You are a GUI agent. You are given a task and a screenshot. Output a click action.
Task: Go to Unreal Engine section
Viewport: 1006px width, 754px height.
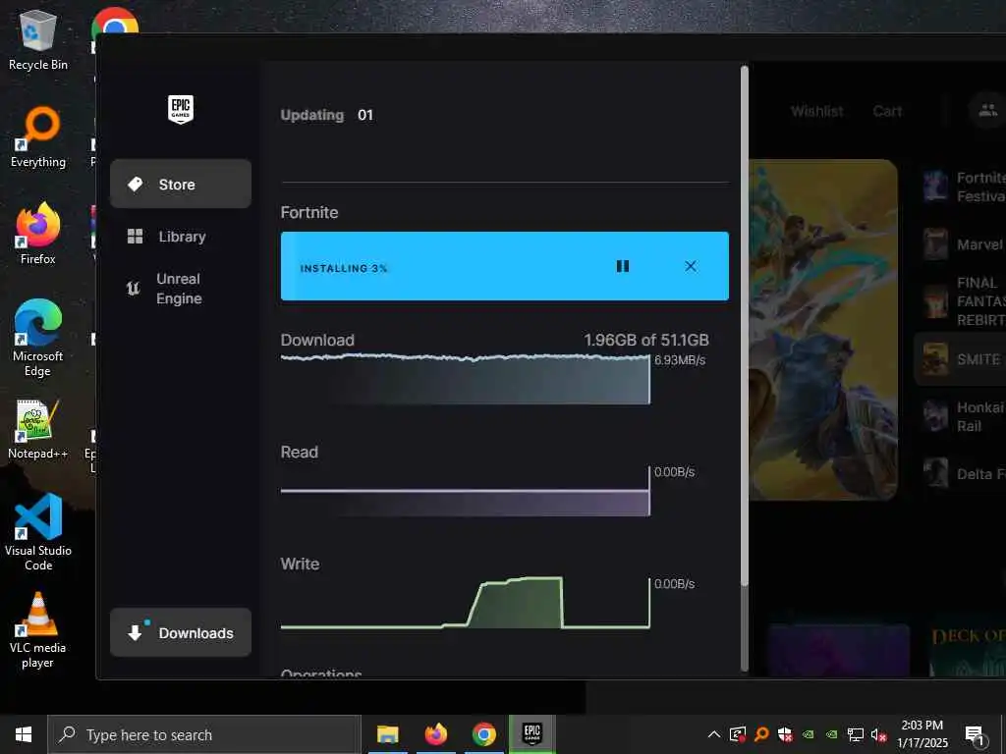point(181,289)
